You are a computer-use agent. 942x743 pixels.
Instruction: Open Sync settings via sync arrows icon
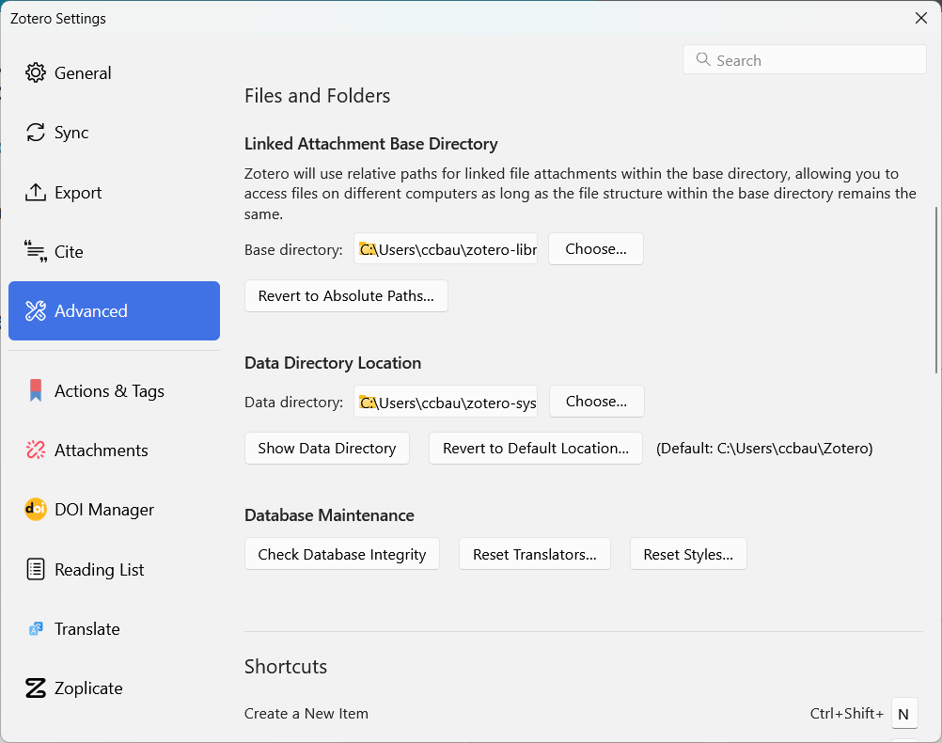[36, 133]
